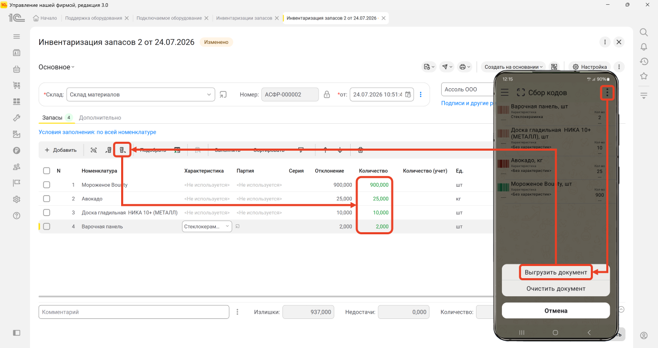Image resolution: width=658 pixels, height=348 pixels.
Task: Check the Доска гладильная row checkbox
Action: click(47, 213)
